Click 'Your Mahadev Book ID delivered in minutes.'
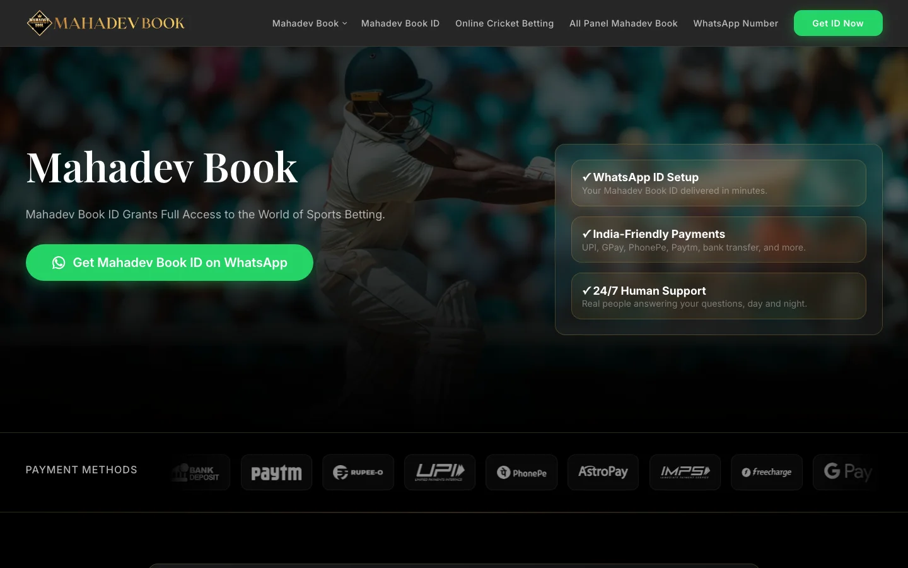This screenshot has height=568, width=908. coord(675,191)
